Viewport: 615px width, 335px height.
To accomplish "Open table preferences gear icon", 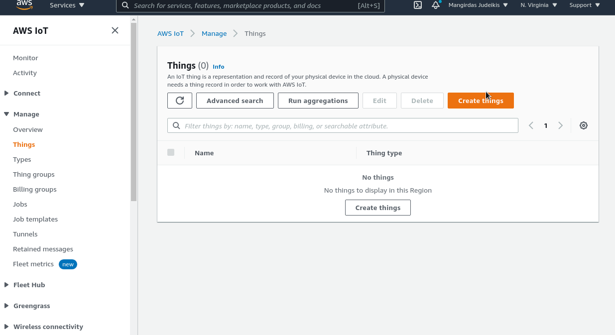I will pos(584,125).
